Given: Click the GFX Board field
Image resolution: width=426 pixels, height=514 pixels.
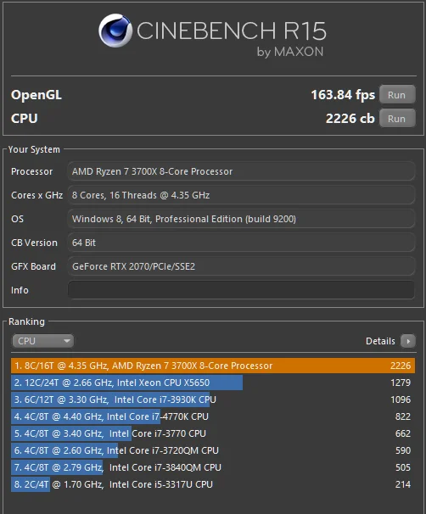Looking at the screenshot, I should (x=241, y=266).
